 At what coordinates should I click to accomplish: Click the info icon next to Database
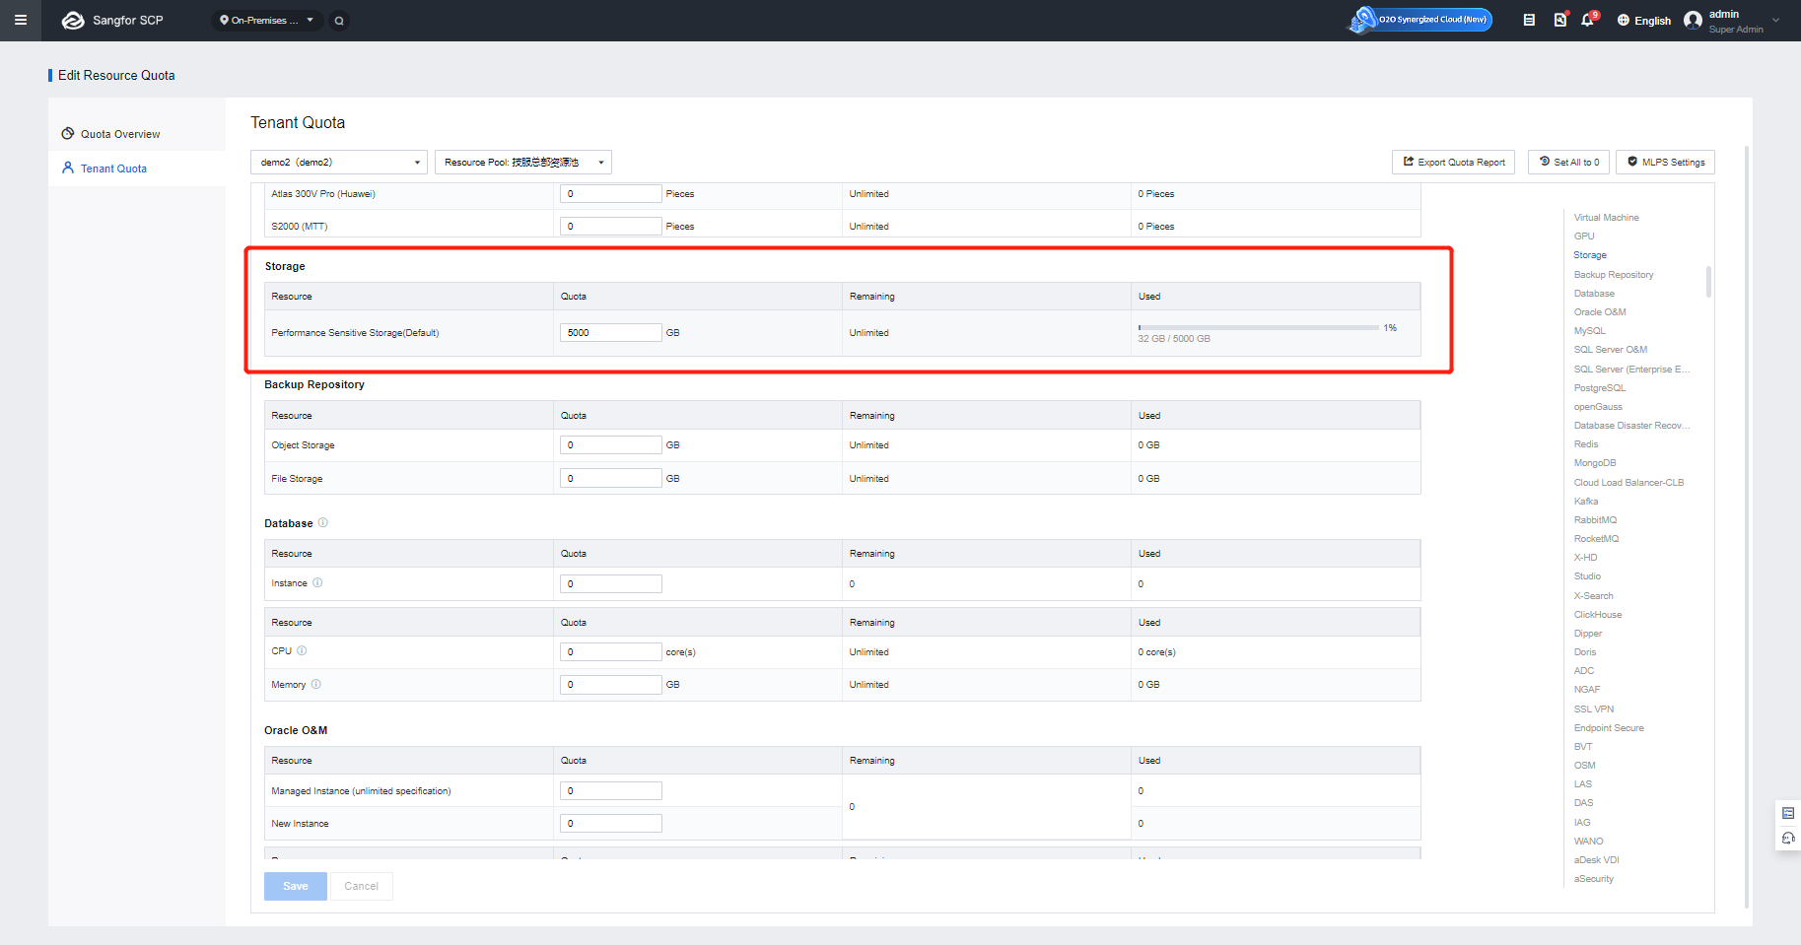pos(322,522)
